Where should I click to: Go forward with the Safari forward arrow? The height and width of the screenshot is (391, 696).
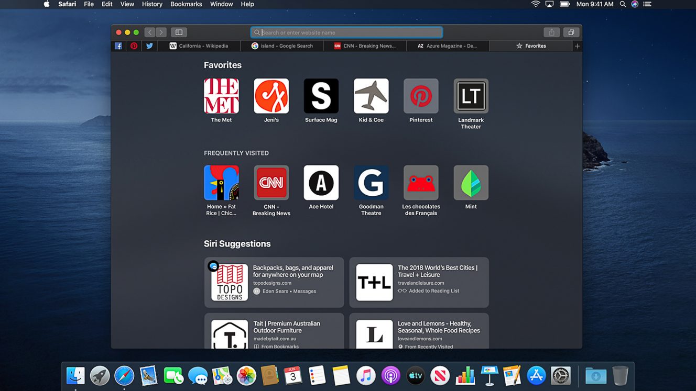point(161,32)
